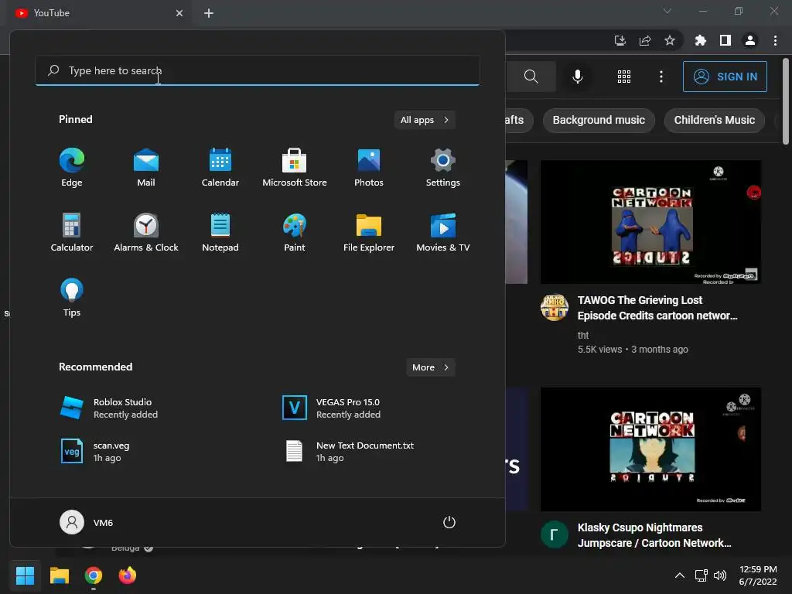Select the Background music filter chip

(599, 120)
